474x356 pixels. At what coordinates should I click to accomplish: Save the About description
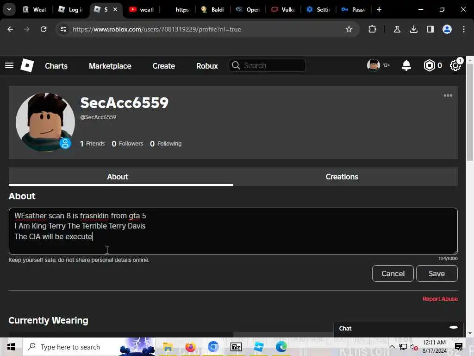point(437,273)
